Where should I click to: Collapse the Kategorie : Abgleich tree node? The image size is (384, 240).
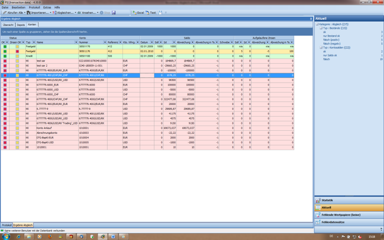tap(317, 25)
